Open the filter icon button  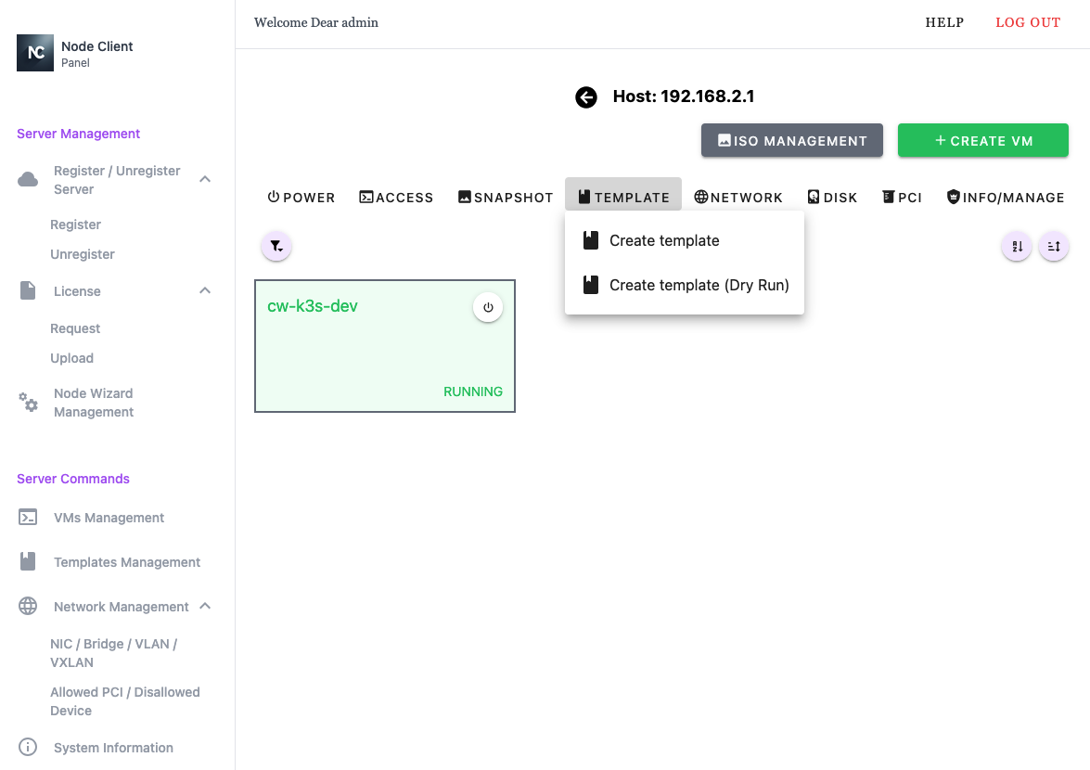(276, 246)
